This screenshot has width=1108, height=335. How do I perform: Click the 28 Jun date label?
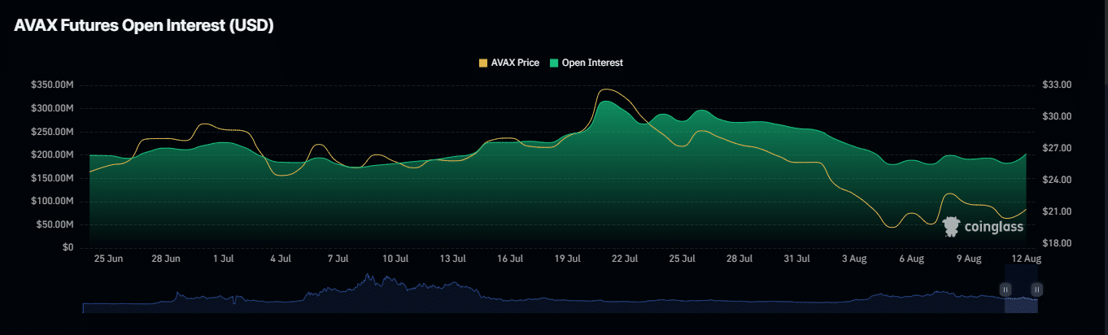tap(166, 259)
